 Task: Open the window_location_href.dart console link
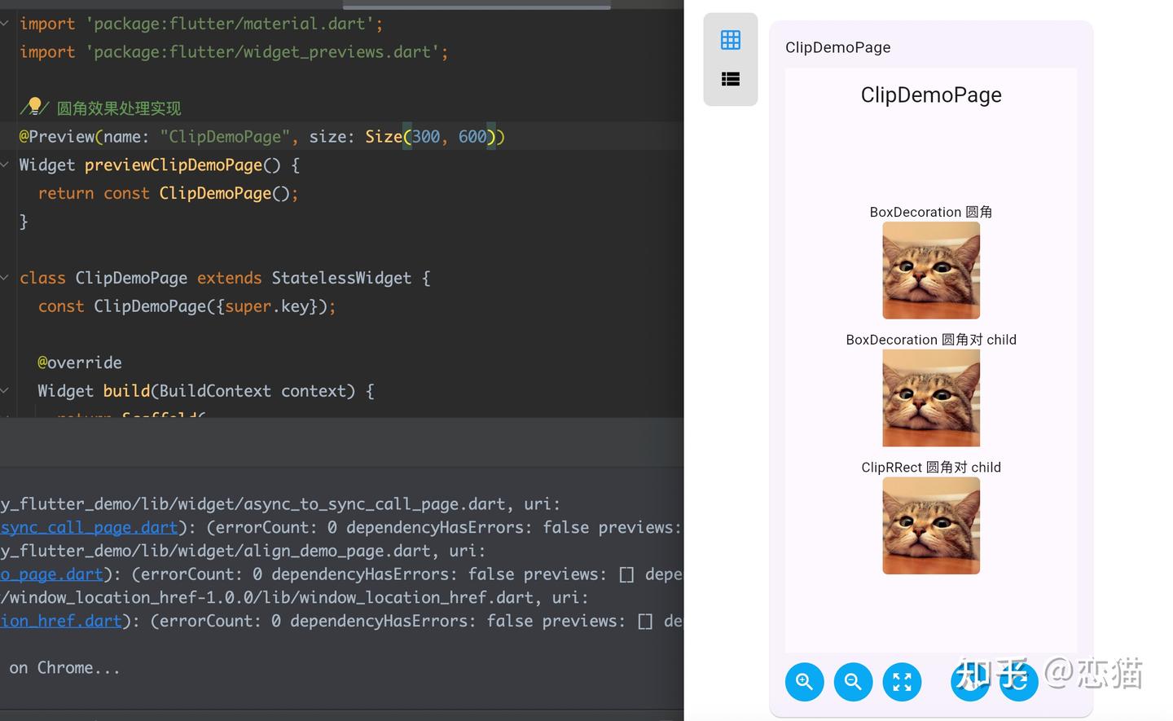tap(62, 621)
